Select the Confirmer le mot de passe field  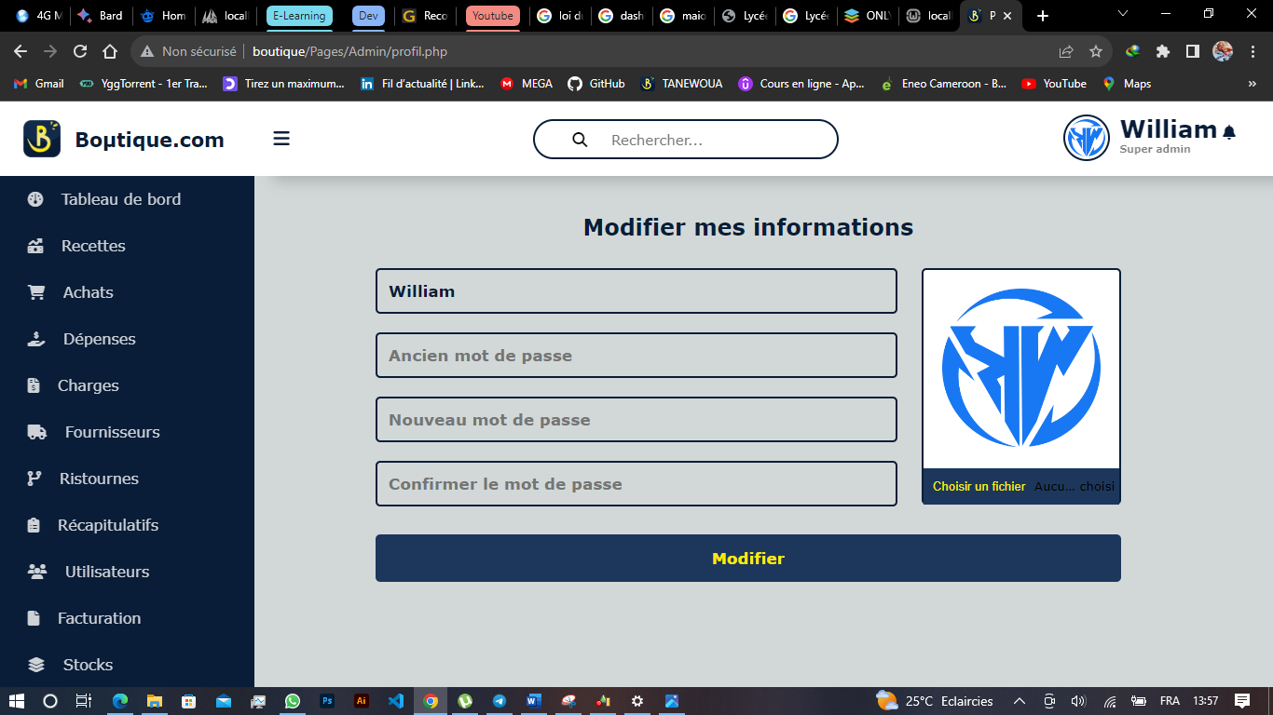click(x=636, y=484)
